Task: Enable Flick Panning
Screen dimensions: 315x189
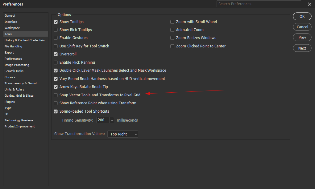Action: (56, 62)
